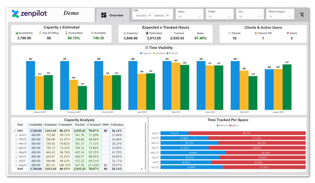Click the Clients cart icon
Image resolution: width=315 pixels, height=183 pixels.
[229, 33]
